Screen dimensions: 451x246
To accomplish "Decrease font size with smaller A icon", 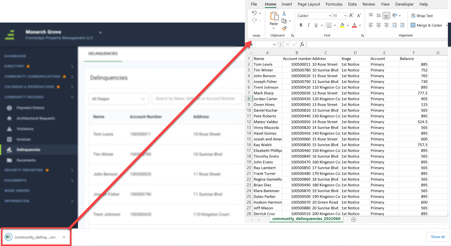I will point(359,15).
